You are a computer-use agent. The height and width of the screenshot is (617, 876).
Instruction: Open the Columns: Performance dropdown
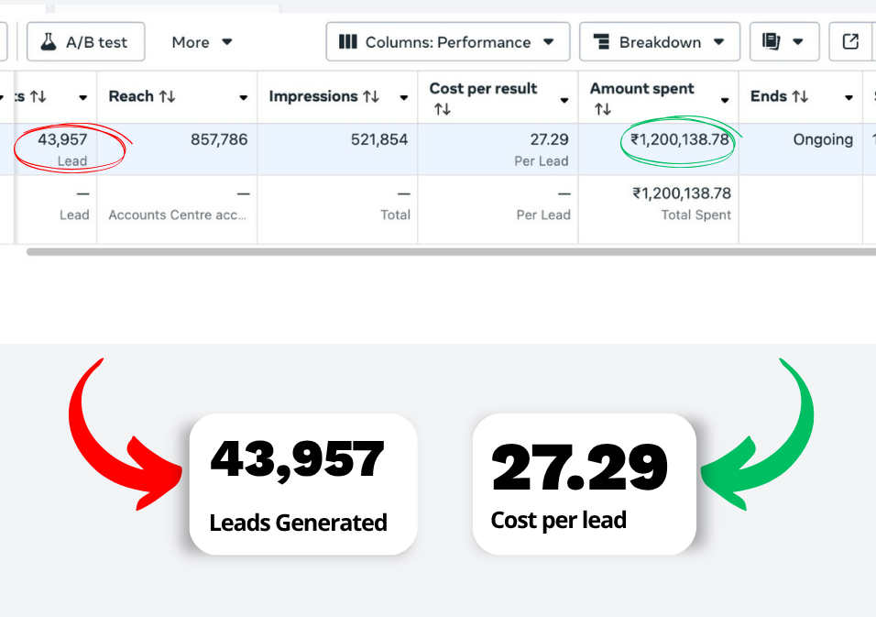coord(447,42)
